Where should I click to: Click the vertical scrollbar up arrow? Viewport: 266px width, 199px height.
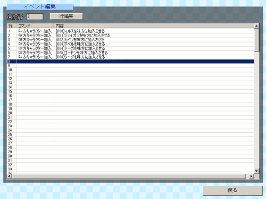pyautogui.click(x=256, y=26)
